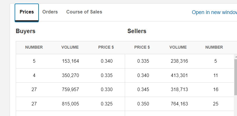Image resolution: width=237 pixels, height=116 pixels.
Task: Click the vertical scrollbar thumb
Action: click(x=236, y=77)
